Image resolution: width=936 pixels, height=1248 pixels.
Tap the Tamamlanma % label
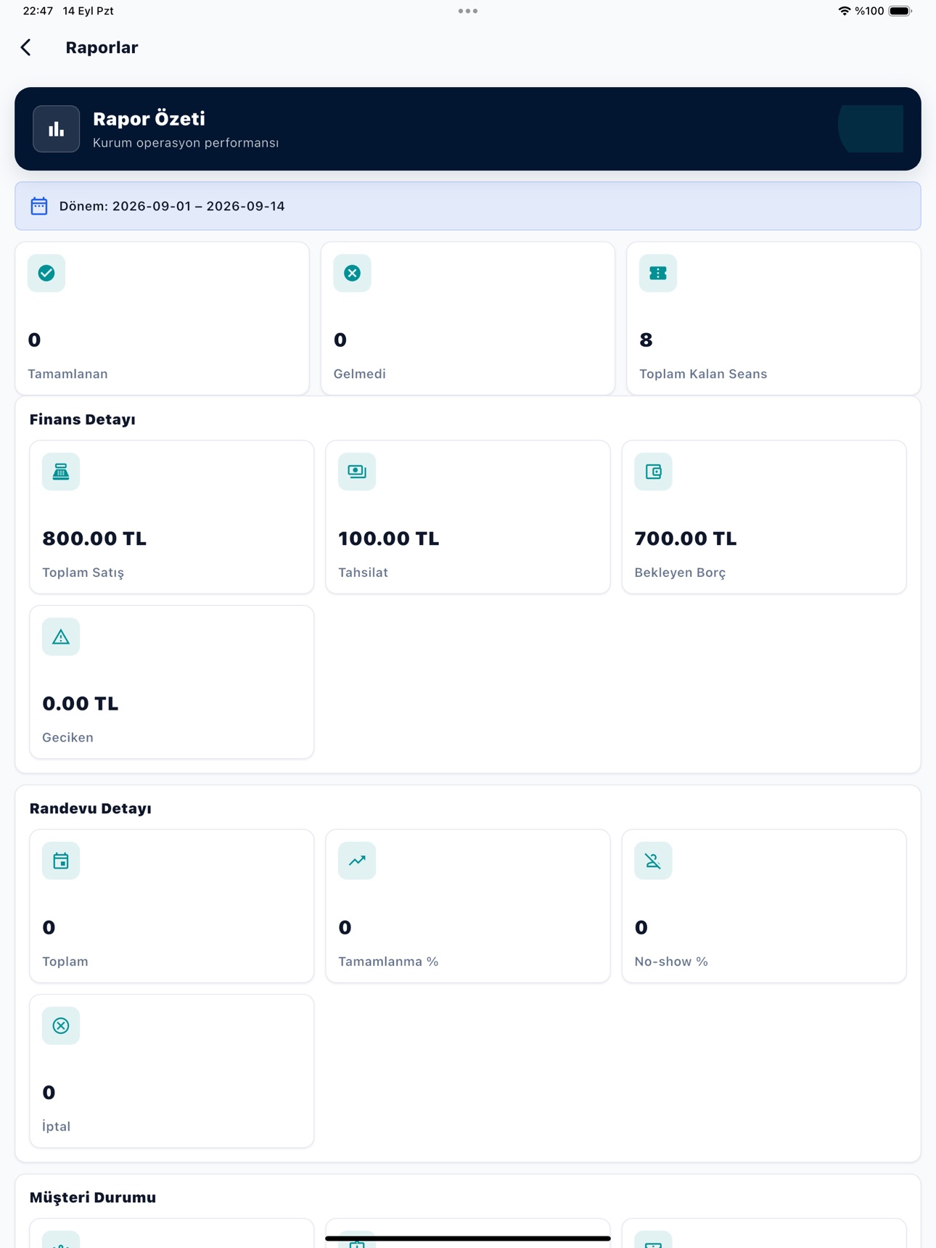coord(388,961)
